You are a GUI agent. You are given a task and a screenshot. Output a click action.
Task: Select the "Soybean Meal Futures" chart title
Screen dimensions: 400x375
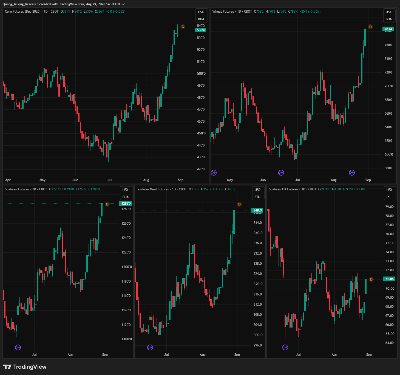tap(153, 189)
